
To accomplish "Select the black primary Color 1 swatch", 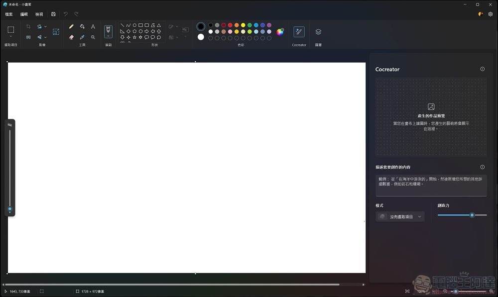I will [x=201, y=26].
